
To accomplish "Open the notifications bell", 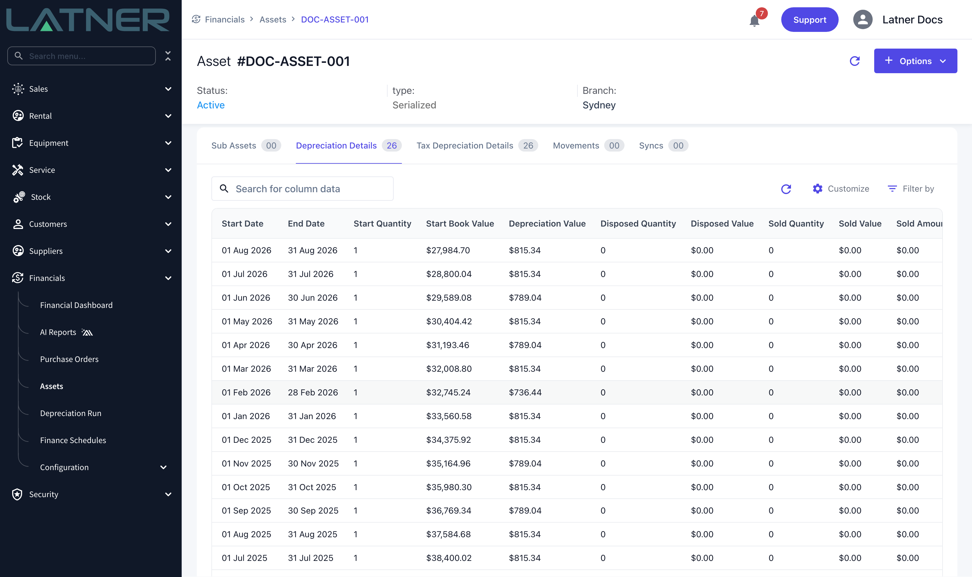I will (754, 20).
